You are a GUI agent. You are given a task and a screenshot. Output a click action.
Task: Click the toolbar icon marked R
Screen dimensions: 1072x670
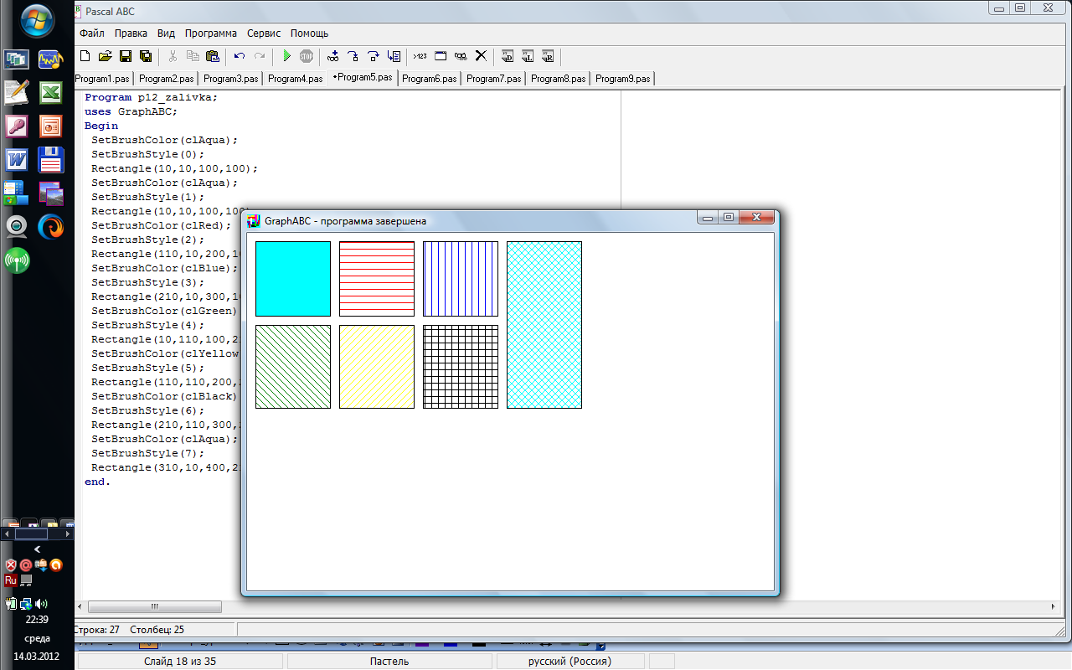[548, 56]
